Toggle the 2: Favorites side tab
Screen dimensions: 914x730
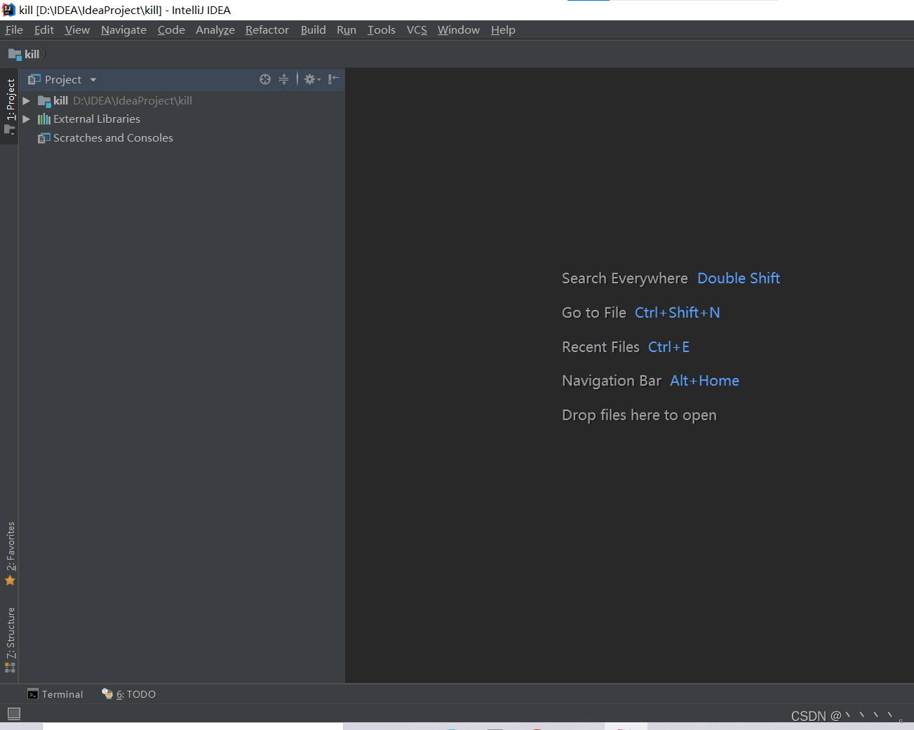click(10, 553)
